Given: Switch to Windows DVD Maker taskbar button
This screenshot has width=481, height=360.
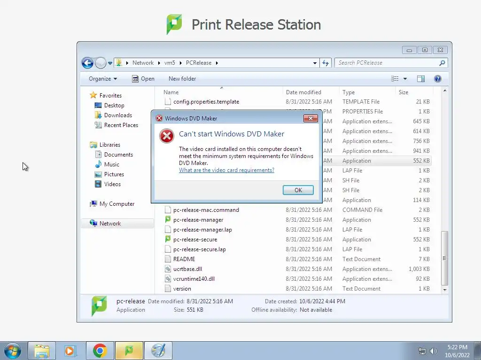Looking at the screenshot, I should [158, 351].
